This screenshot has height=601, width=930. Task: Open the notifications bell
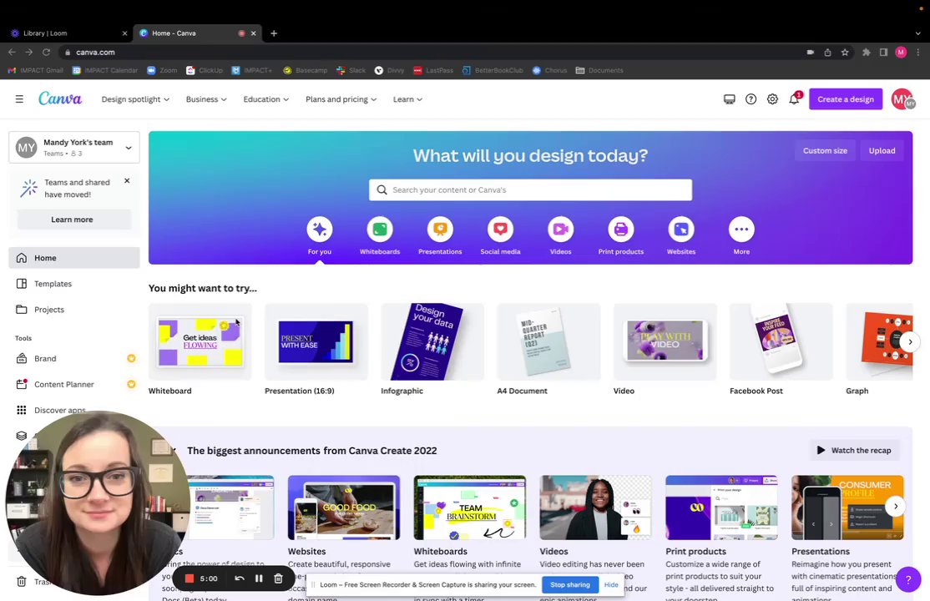point(794,99)
